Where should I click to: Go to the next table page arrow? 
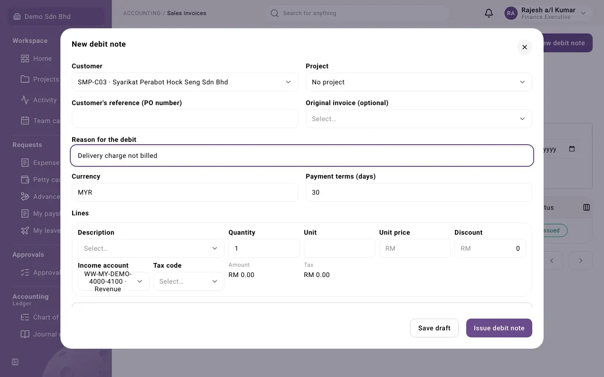pos(581,261)
